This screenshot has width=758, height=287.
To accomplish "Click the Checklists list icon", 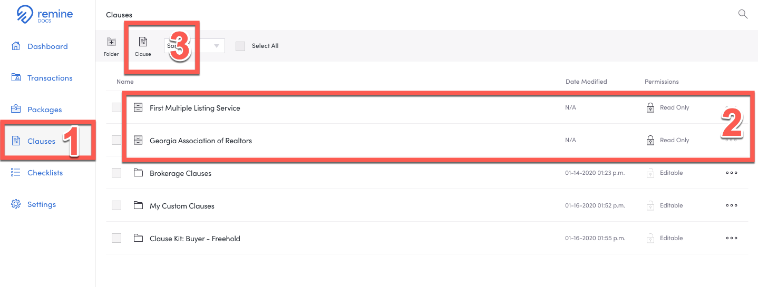I will (16, 172).
